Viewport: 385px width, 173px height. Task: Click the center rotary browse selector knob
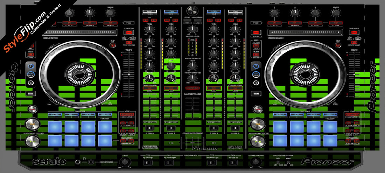pyautogui.click(x=192, y=11)
